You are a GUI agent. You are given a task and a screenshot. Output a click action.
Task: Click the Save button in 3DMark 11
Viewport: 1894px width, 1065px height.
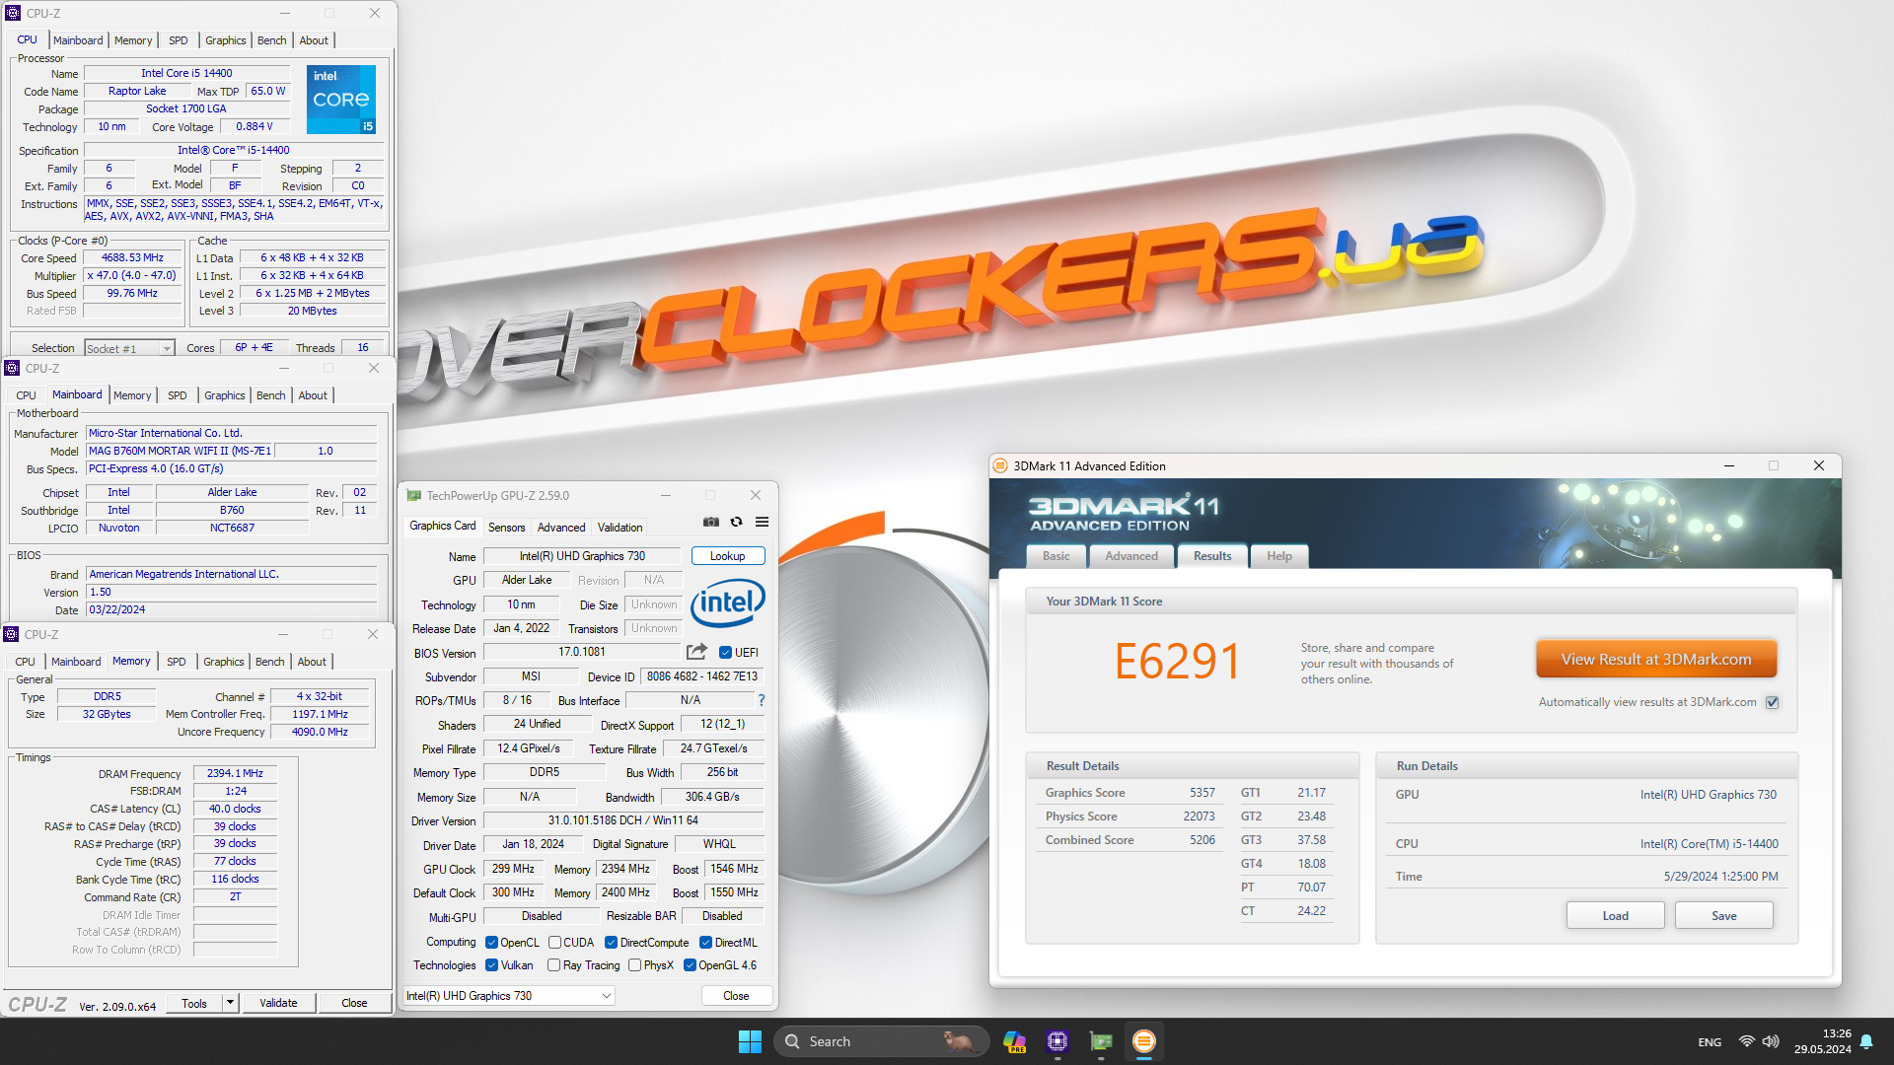[x=1724, y=915]
